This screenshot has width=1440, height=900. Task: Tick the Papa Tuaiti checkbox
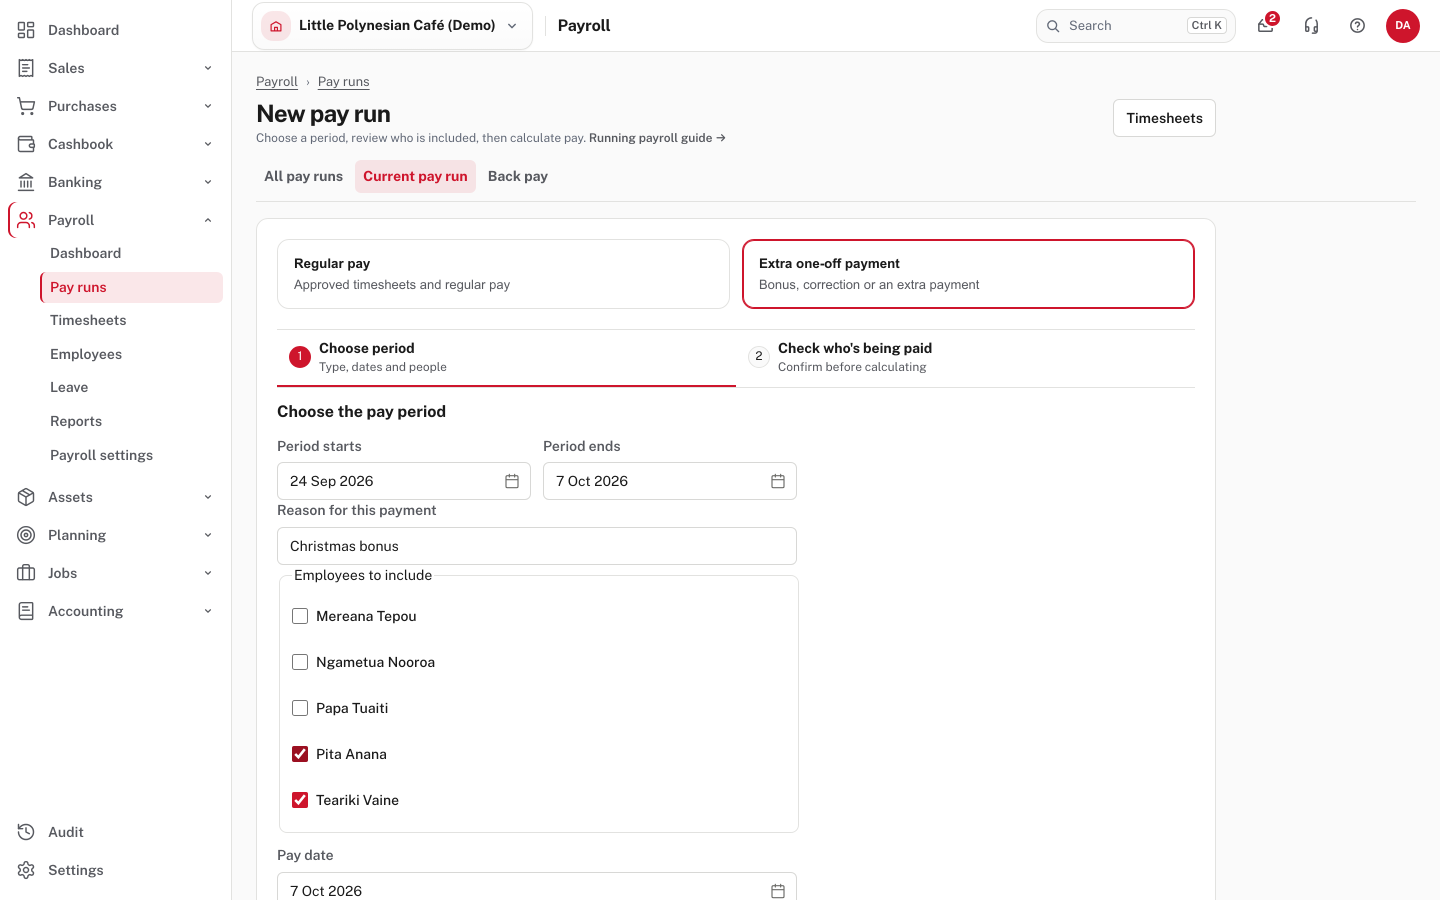[x=300, y=707]
